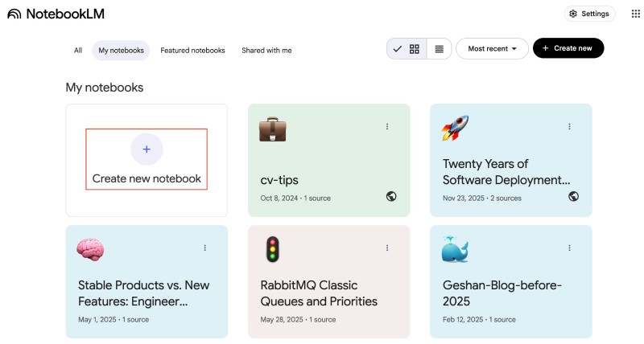Screen dimensions: 644x344
Task: Open the Most recent sort dropdown
Action: pos(492,48)
